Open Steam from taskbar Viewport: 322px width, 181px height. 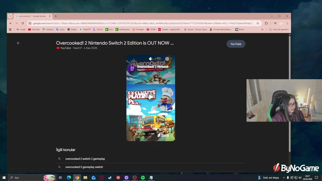[110, 178]
